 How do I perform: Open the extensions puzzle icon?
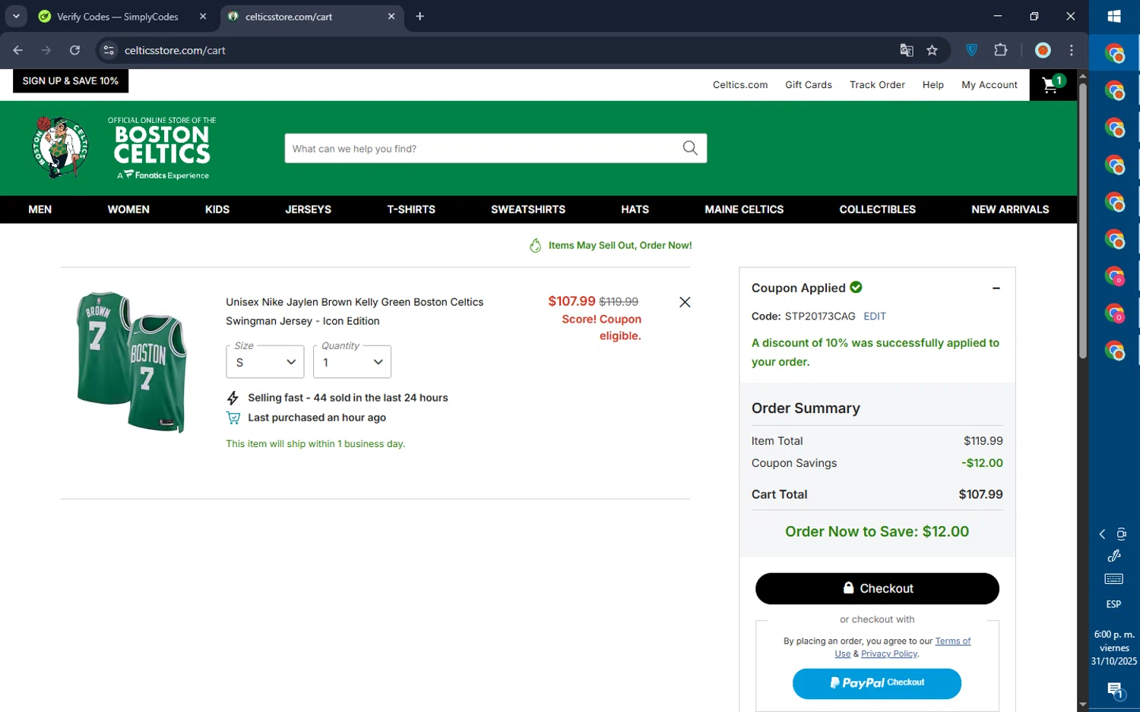point(1000,50)
